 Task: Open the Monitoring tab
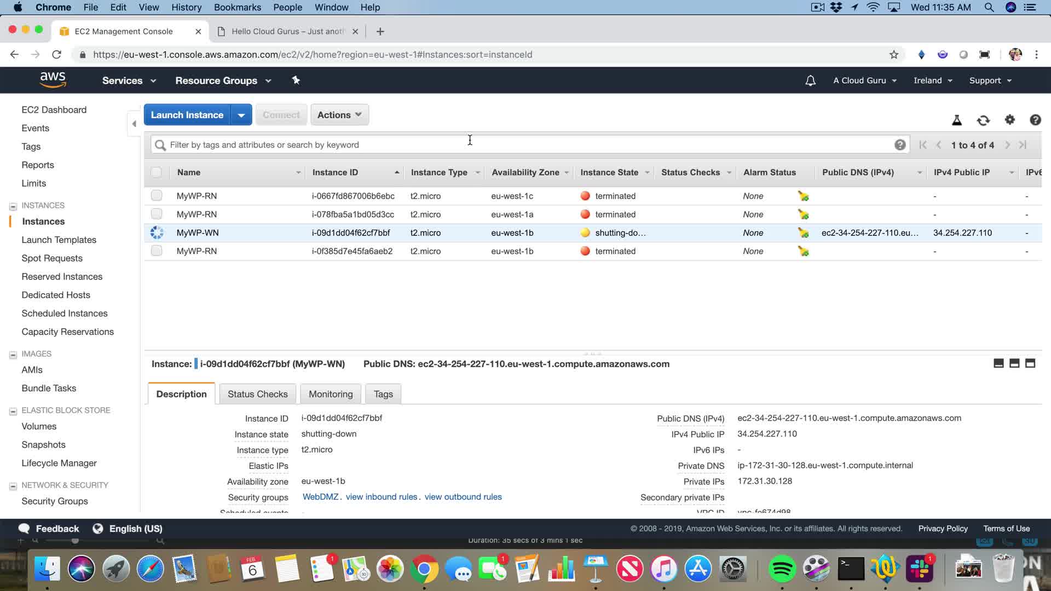[x=331, y=394]
